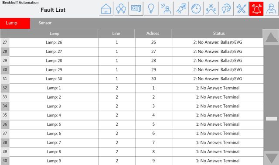Image resolution: width=279 pixels, height=165 pixels.
Task: Click the Adress column header
Action: click(x=153, y=34)
